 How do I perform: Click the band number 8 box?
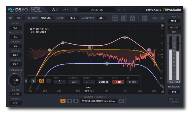point(34,81)
